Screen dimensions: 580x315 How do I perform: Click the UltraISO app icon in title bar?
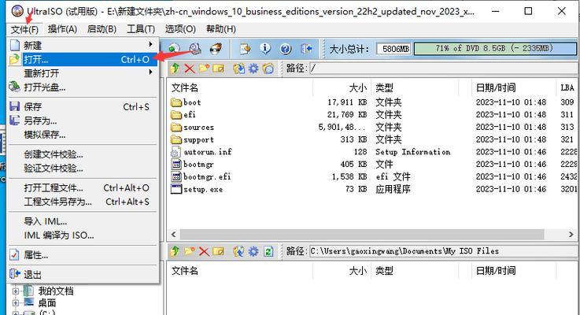pyautogui.click(x=17, y=11)
